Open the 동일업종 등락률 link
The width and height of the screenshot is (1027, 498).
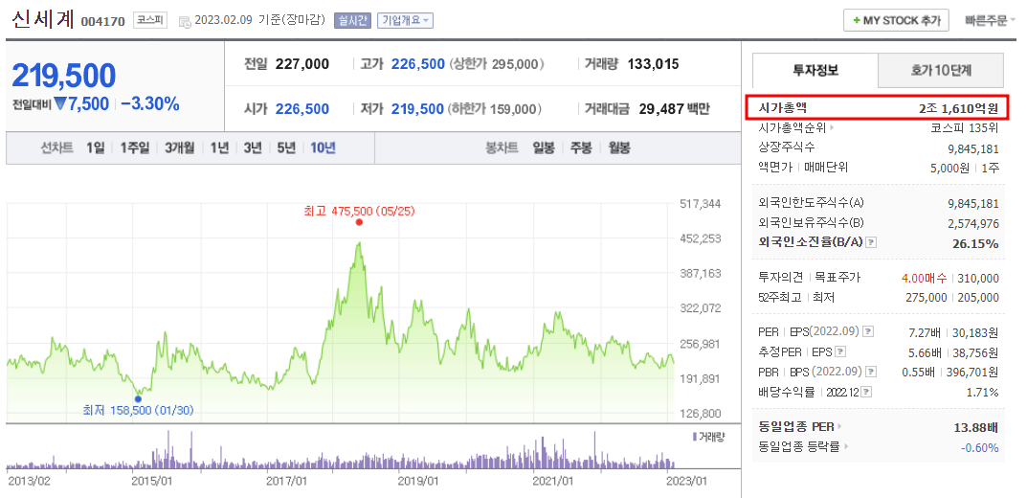coord(800,447)
